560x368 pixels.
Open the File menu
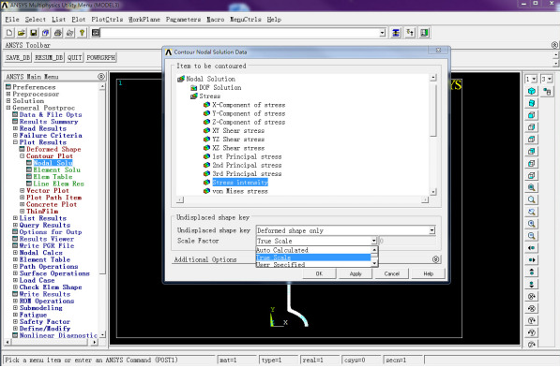(x=12, y=20)
